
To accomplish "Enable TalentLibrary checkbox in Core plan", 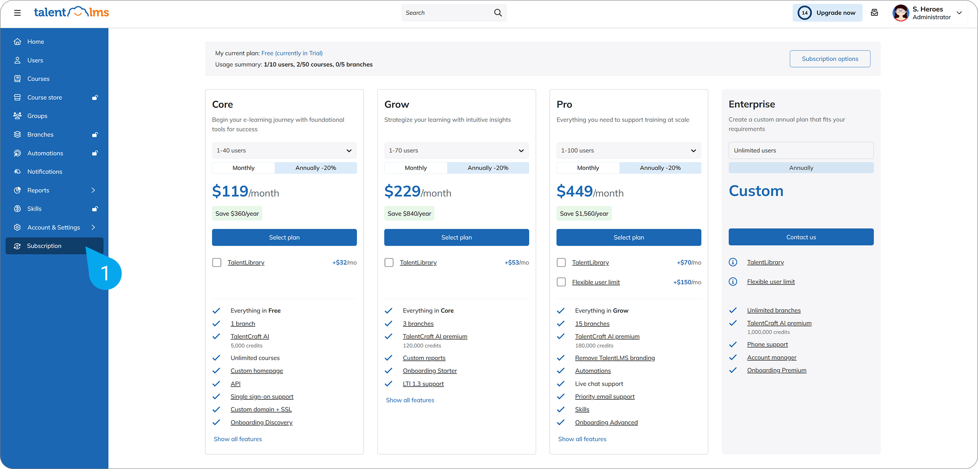I will tap(217, 263).
